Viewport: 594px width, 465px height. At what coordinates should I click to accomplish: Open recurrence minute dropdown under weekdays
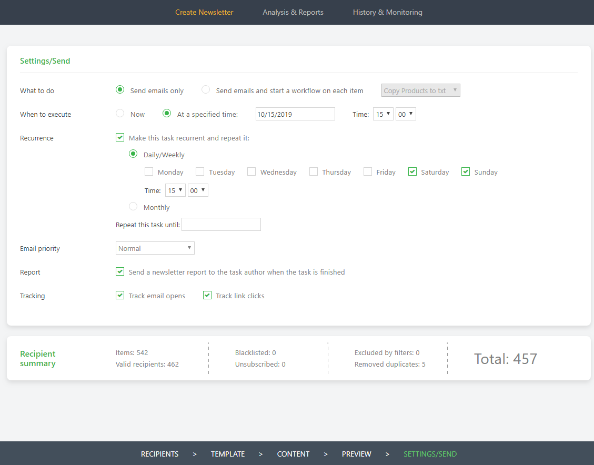point(198,190)
